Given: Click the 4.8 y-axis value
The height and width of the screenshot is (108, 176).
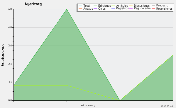Looking at the screenshot, I should click(10, 27).
